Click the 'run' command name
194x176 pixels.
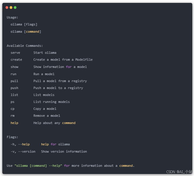coord(13,74)
